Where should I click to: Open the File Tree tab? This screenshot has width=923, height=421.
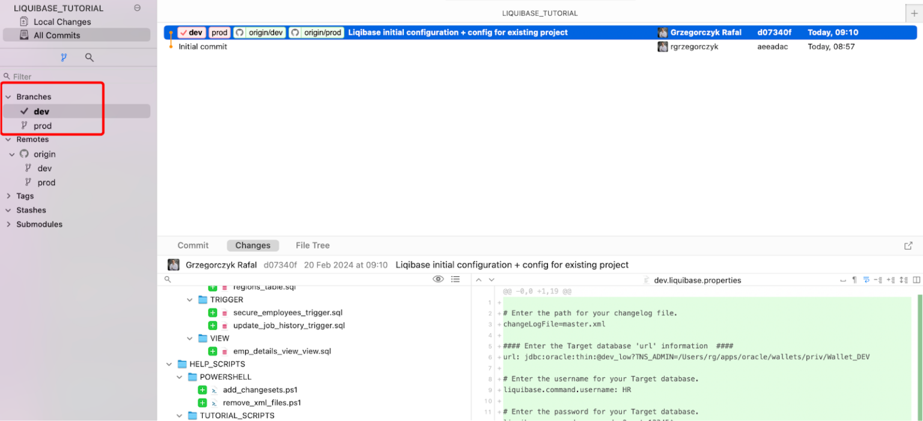tap(312, 245)
